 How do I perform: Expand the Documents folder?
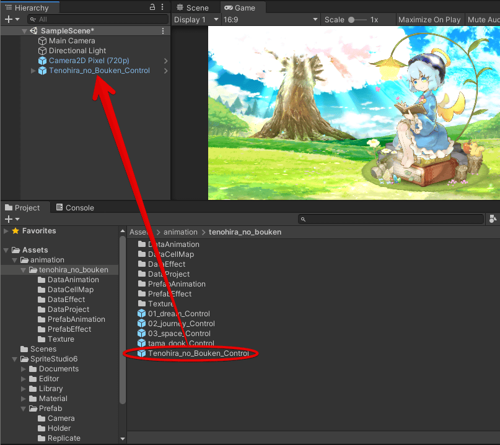[23, 369]
